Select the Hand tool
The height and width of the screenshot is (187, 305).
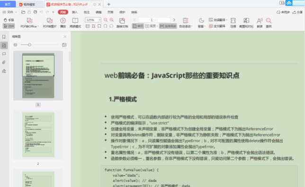pyautogui.click(x=9, y=20)
